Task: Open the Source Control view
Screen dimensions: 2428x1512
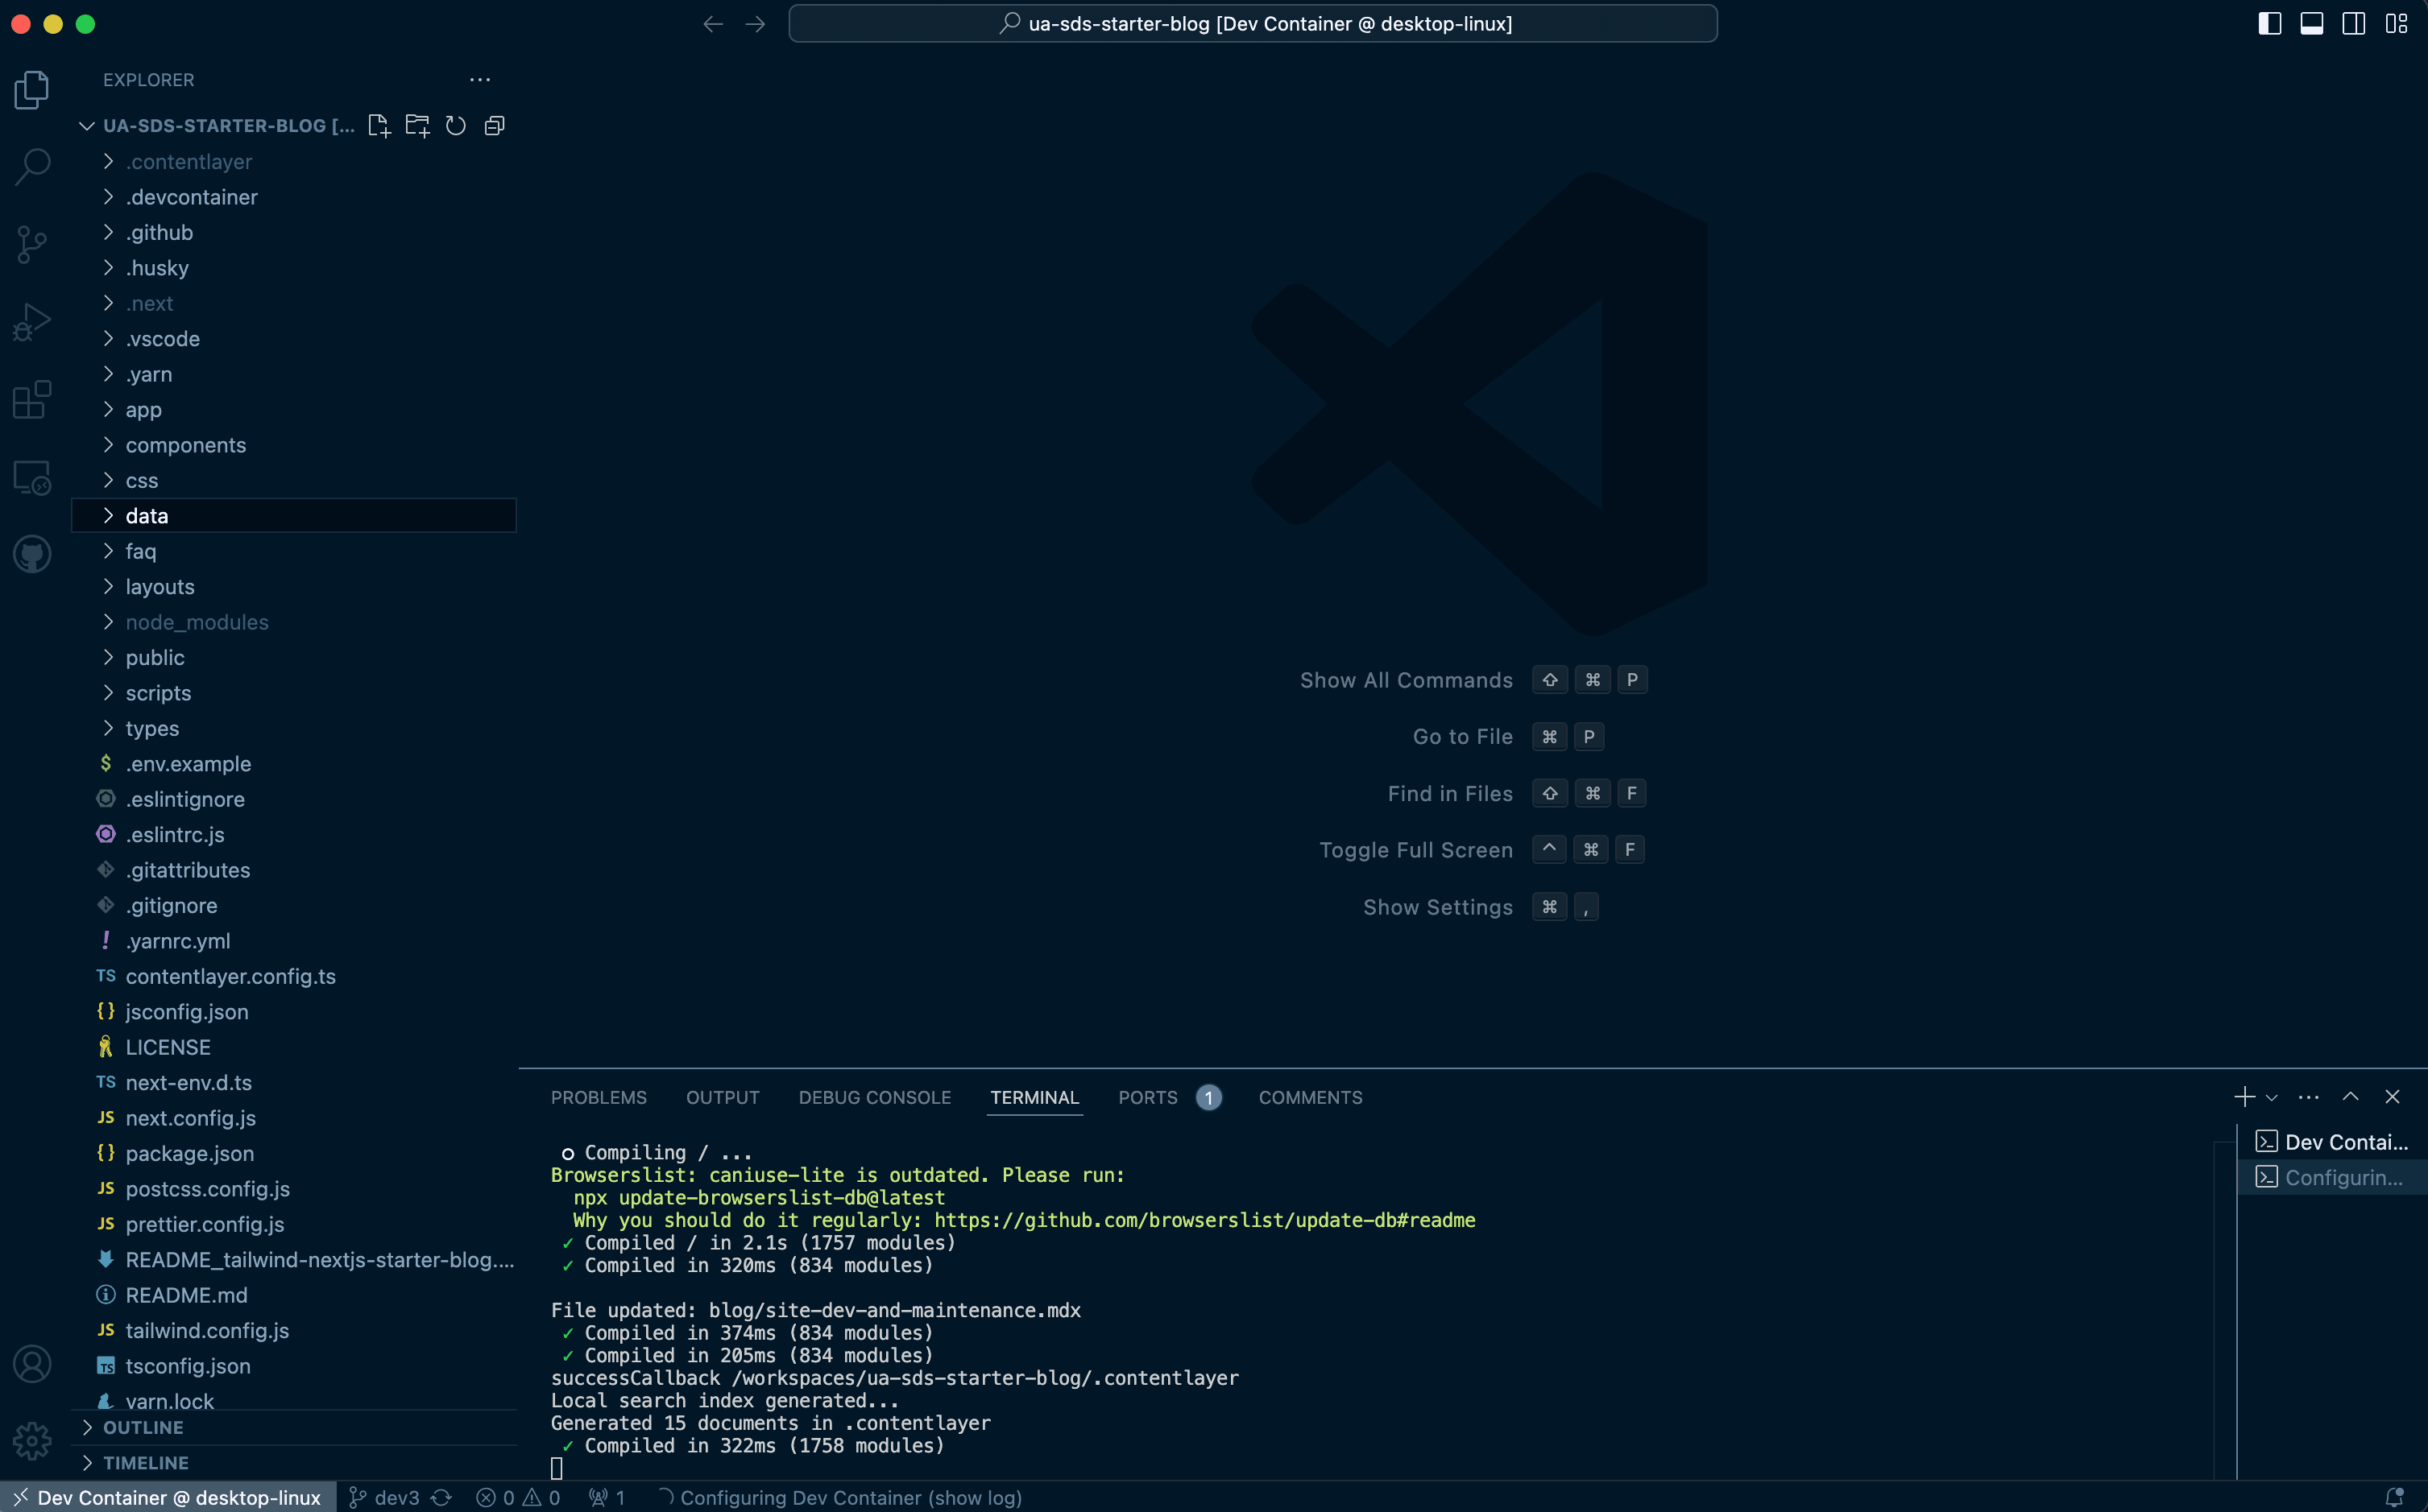Action: click(x=32, y=244)
